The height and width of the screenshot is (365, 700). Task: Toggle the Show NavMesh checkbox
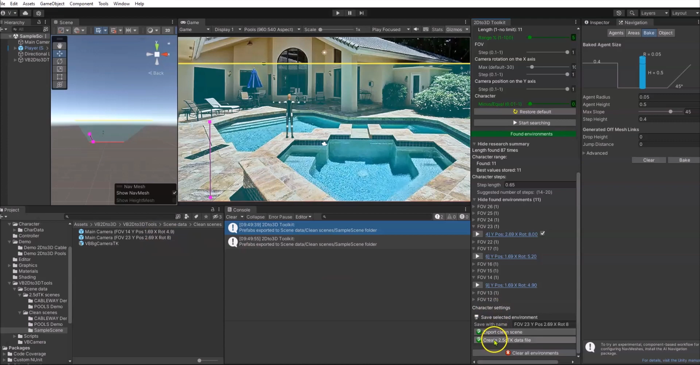click(174, 193)
